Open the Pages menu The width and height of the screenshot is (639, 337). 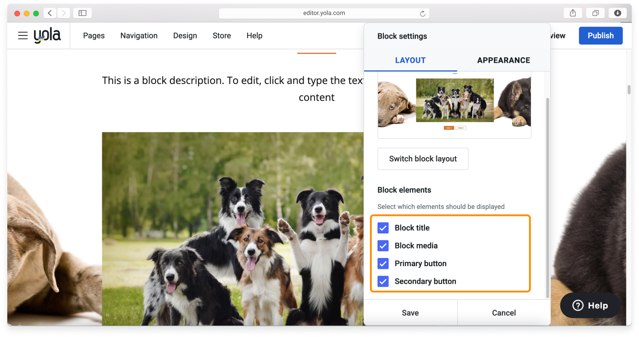94,35
